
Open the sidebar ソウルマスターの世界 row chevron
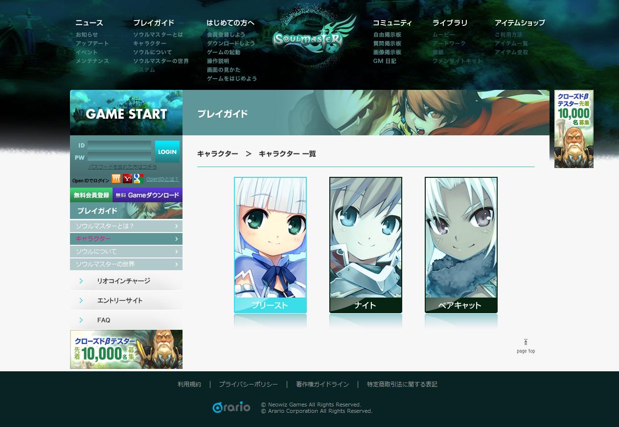(x=176, y=264)
